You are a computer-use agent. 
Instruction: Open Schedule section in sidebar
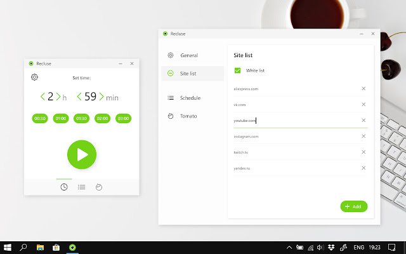tap(193, 98)
